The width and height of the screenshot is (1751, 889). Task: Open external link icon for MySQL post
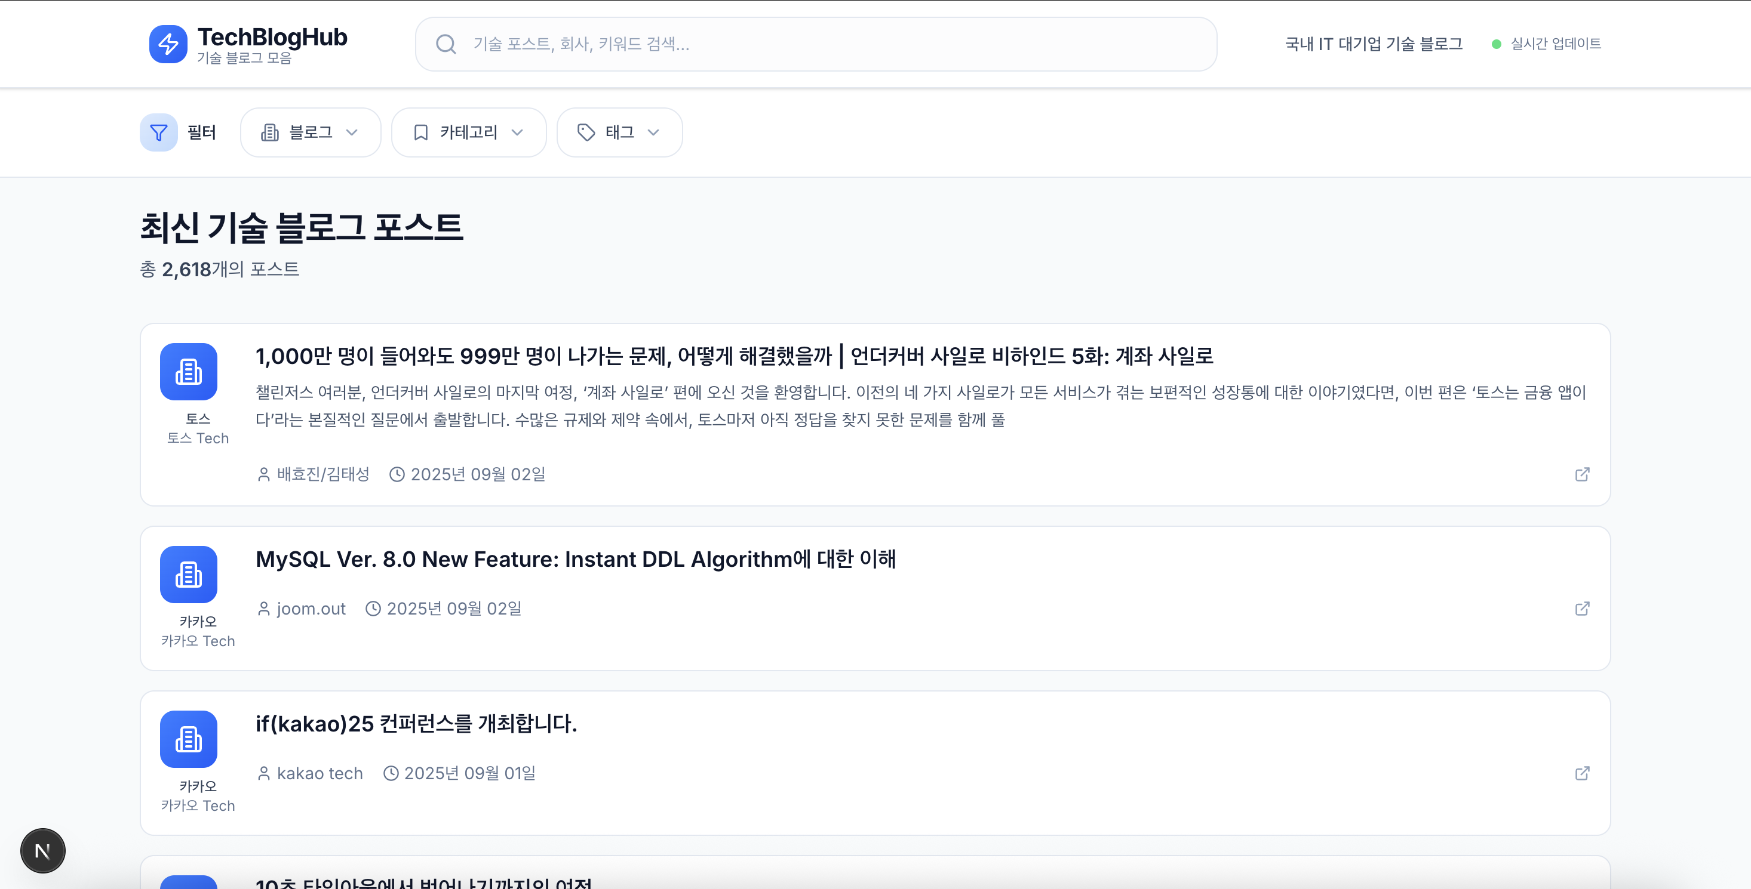point(1582,609)
